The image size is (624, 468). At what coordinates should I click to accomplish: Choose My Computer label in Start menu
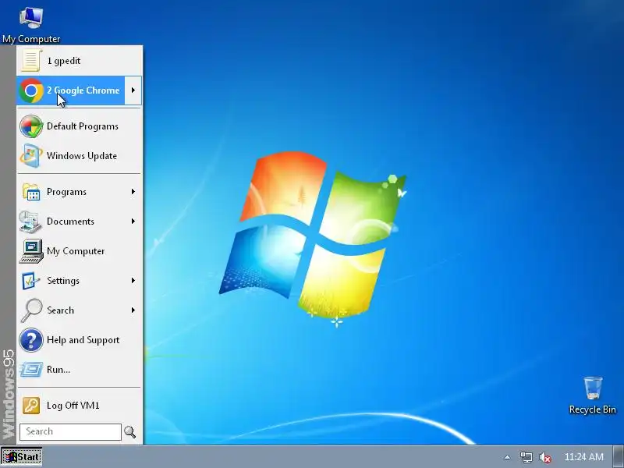[x=76, y=251]
